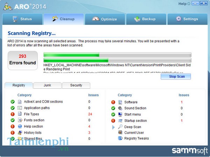Click the ActiveX and COM sections icon
210x157 pixels.
click(x=20, y=102)
